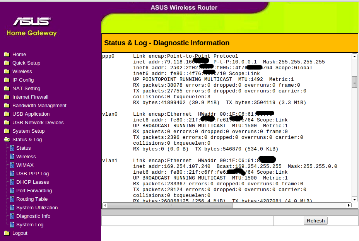Click the folder icon beside NAT Setting

(7, 88)
